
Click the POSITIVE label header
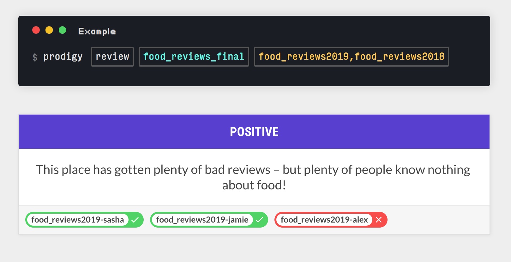pos(254,132)
